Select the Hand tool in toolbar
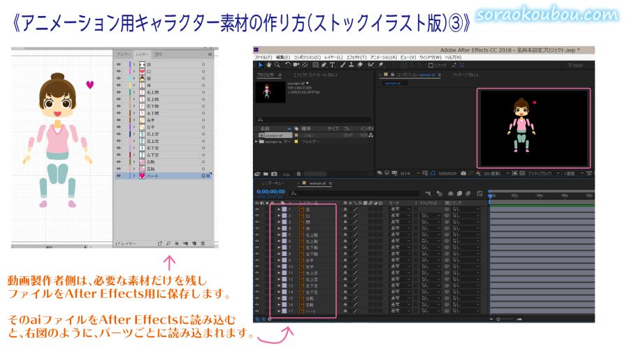The width and height of the screenshot is (629, 353). coord(268,64)
